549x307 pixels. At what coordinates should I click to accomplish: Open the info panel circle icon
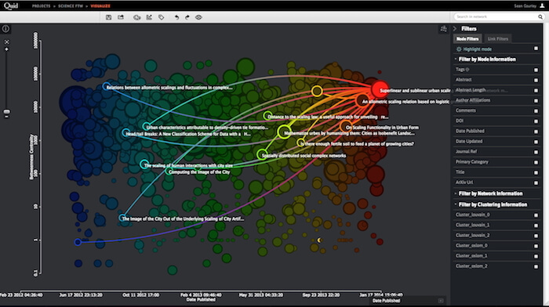pyautogui.click(x=5, y=29)
